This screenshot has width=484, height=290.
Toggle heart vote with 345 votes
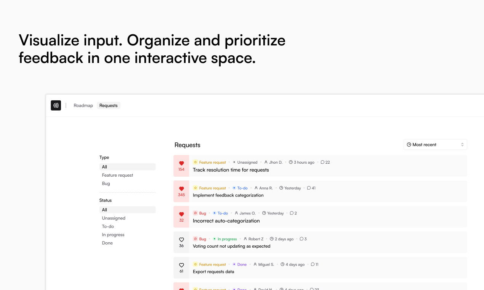tap(181, 192)
